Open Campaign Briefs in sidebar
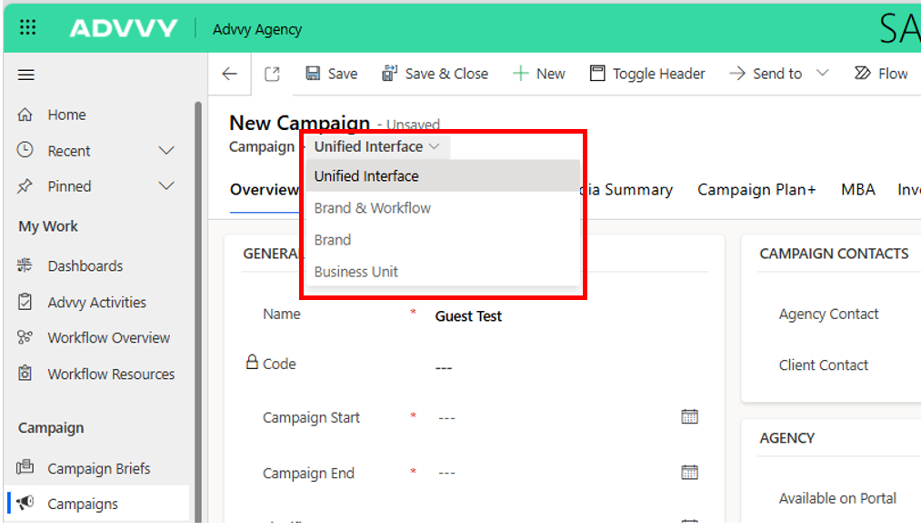921x530 pixels. click(98, 469)
